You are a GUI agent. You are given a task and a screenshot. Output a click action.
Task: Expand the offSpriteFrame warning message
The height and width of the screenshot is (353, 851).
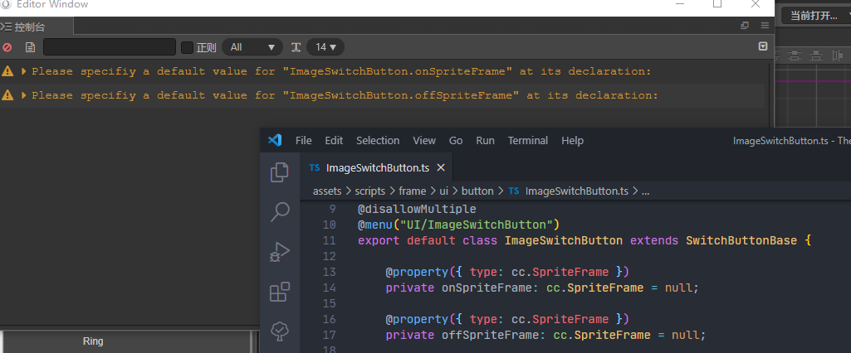tap(24, 95)
